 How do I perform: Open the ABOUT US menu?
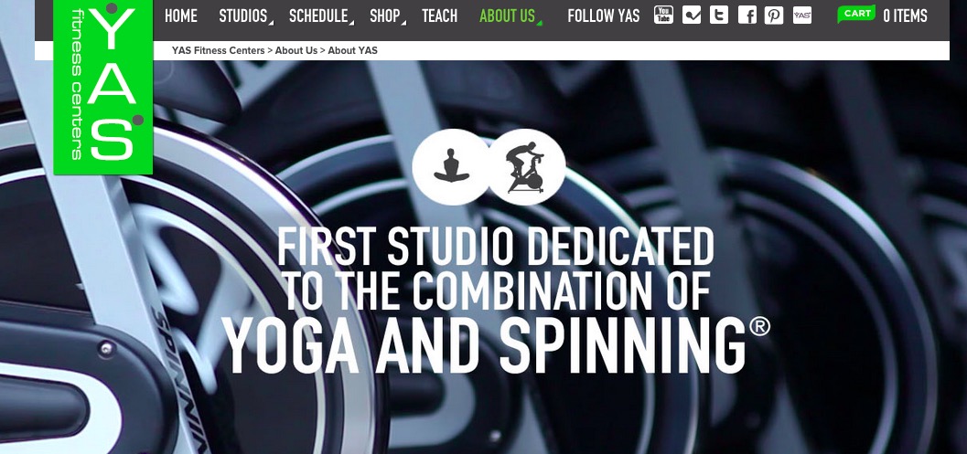508,16
